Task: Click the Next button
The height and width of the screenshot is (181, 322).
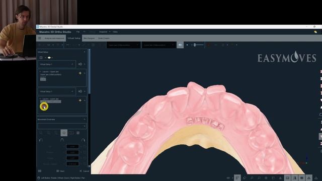Action: 60,171
